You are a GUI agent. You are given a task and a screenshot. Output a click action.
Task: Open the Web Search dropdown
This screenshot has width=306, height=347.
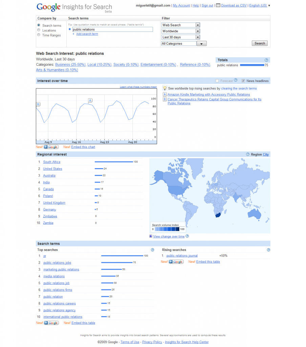pyautogui.click(x=181, y=25)
